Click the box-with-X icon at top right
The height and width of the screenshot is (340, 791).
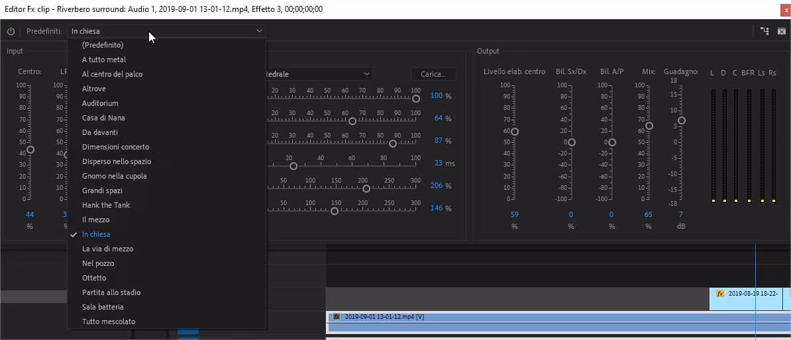tap(781, 31)
